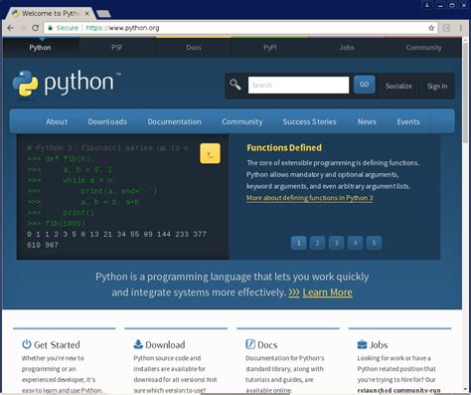Open Community in top dark bar

(423, 48)
